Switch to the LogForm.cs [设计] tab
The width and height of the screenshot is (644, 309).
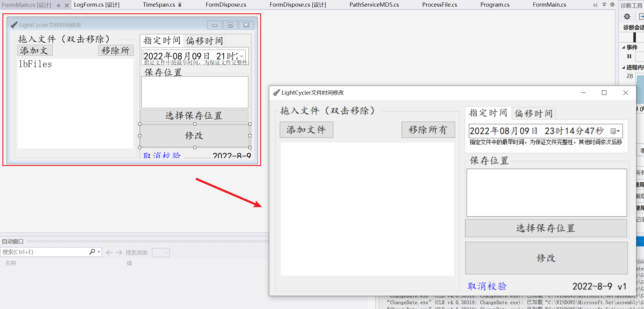click(97, 5)
